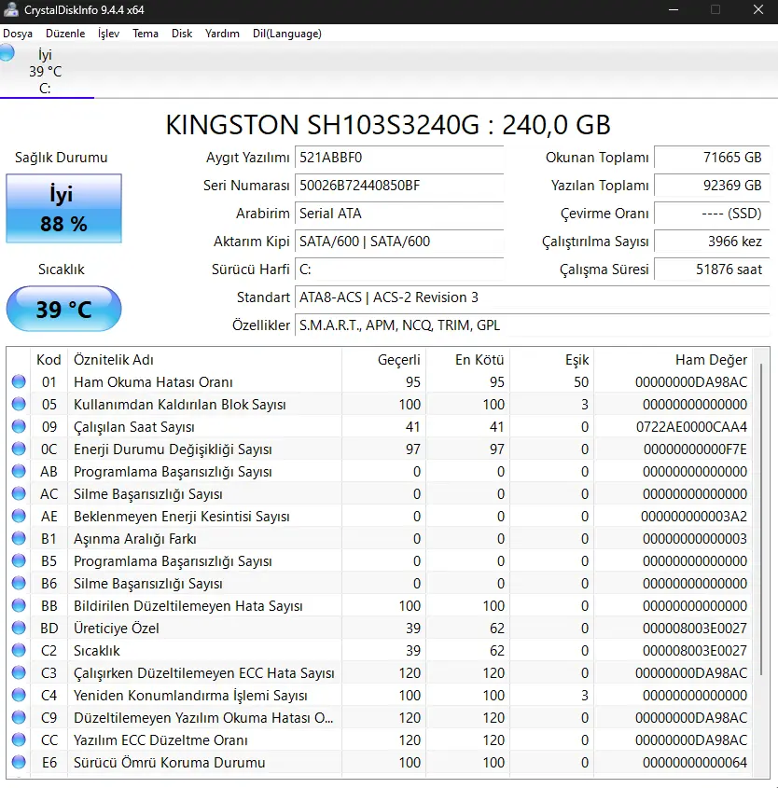Click the status orb for attribute BB

click(19, 605)
